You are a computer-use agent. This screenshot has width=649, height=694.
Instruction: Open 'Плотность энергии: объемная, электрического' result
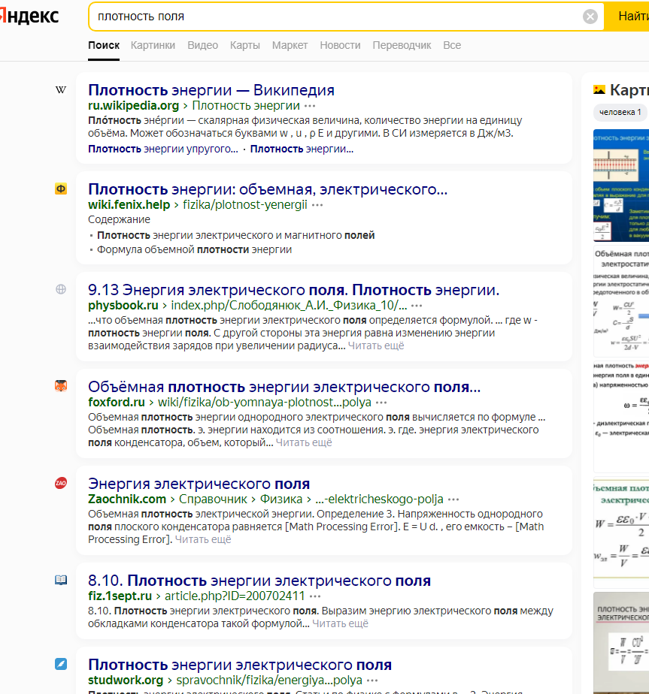pos(268,189)
